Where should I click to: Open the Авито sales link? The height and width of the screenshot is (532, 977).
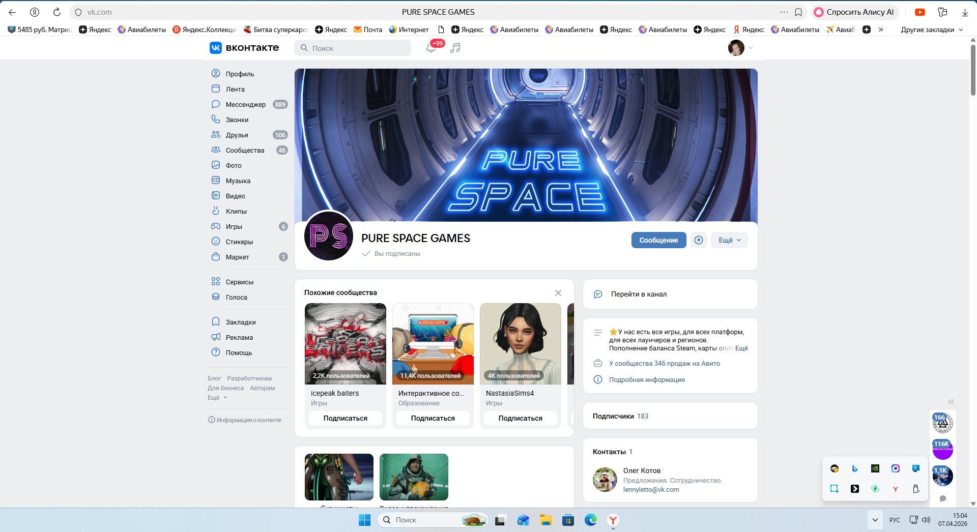[665, 364]
